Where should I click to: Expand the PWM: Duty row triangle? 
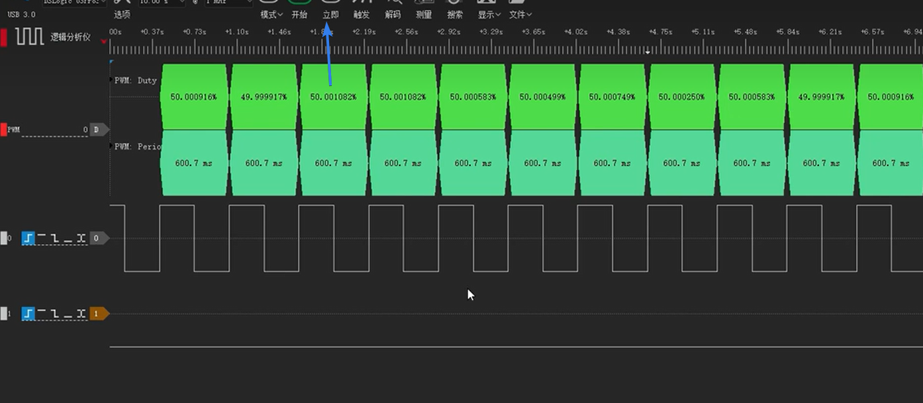coord(111,80)
